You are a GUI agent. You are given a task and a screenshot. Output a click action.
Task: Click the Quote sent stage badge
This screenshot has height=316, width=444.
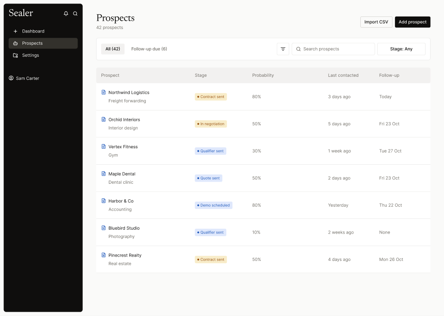coord(209,178)
